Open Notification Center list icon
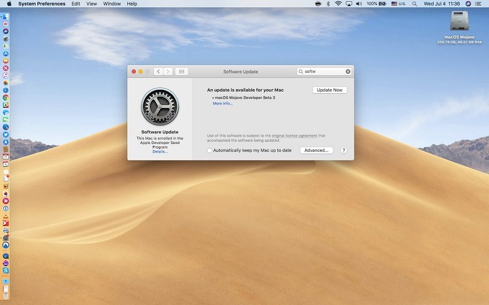The height and width of the screenshot is (305, 489). (x=480, y=4)
